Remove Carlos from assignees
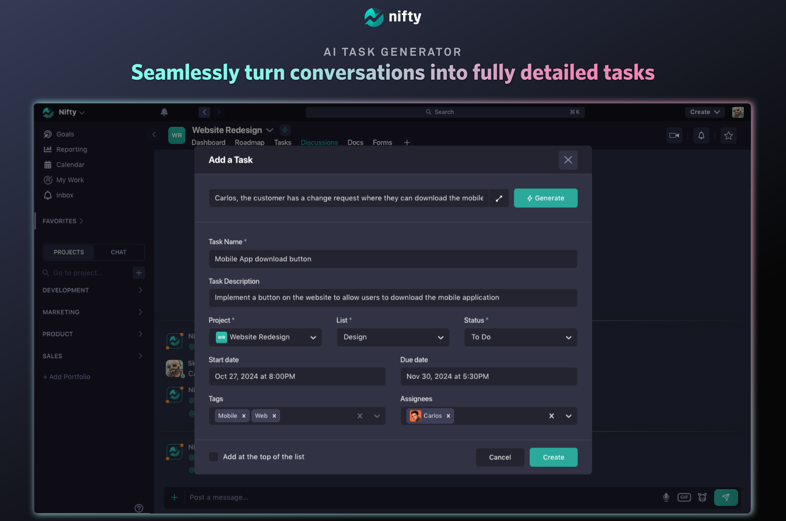The width and height of the screenshot is (786, 521). pos(448,416)
